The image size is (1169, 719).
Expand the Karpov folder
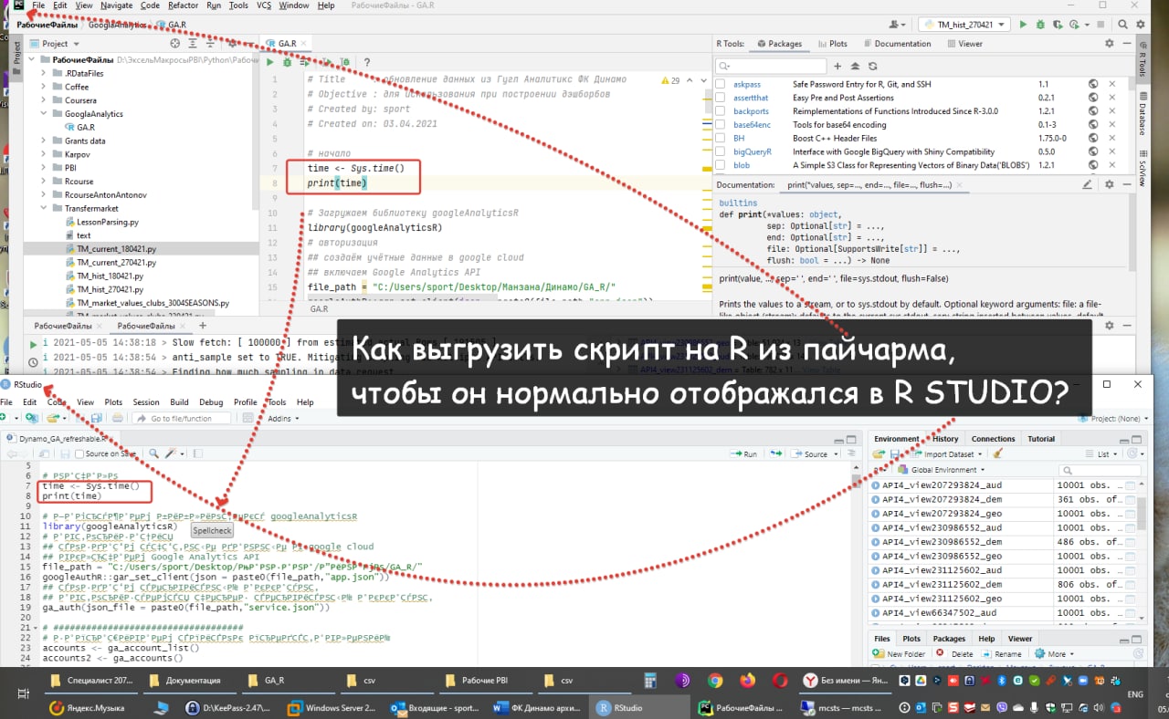(x=44, y=155)
